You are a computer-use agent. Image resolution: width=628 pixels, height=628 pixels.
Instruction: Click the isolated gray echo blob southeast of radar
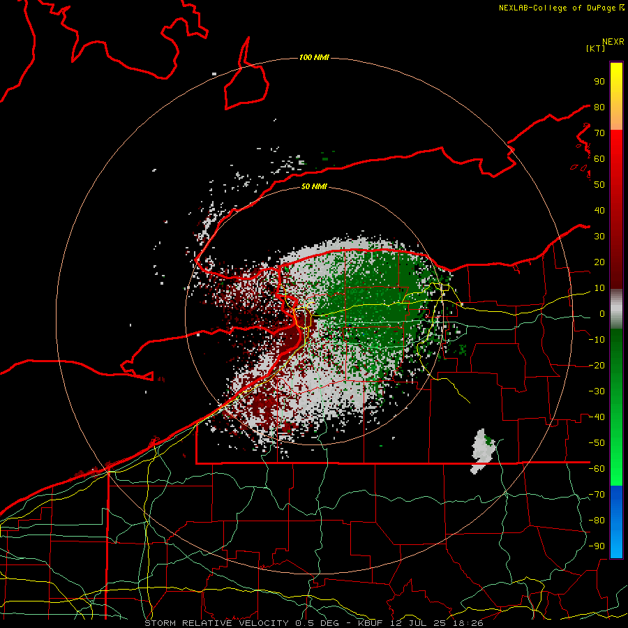click(483, 451)
